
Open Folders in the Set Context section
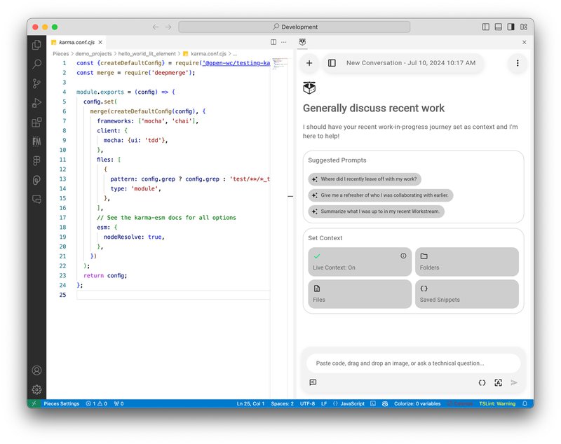pyautogui.click(x=466, y=262)
